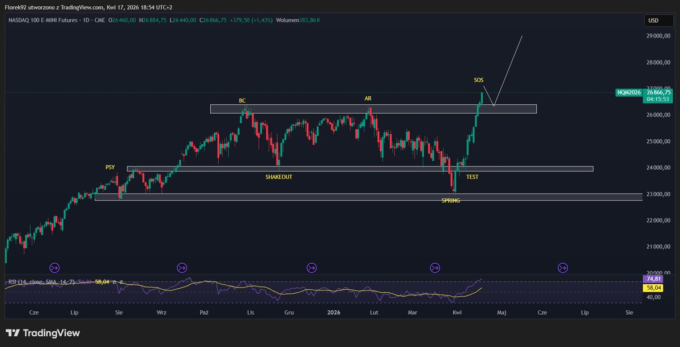Select the SPRING text annotation
The width and height of the screenshot is (680, 347).
click(451, 200)
